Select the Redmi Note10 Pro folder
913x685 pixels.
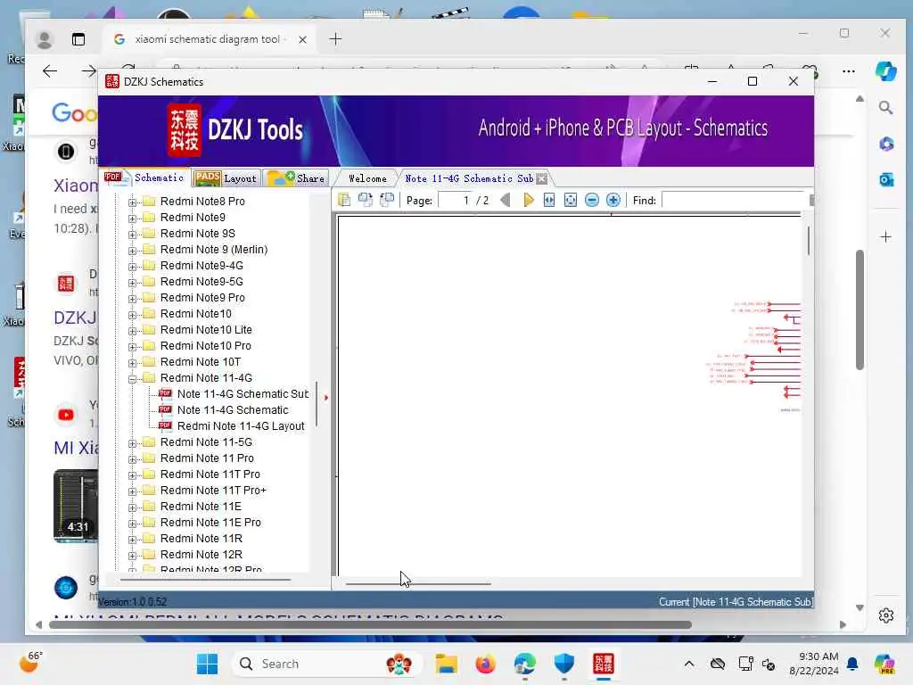[206, 346]
